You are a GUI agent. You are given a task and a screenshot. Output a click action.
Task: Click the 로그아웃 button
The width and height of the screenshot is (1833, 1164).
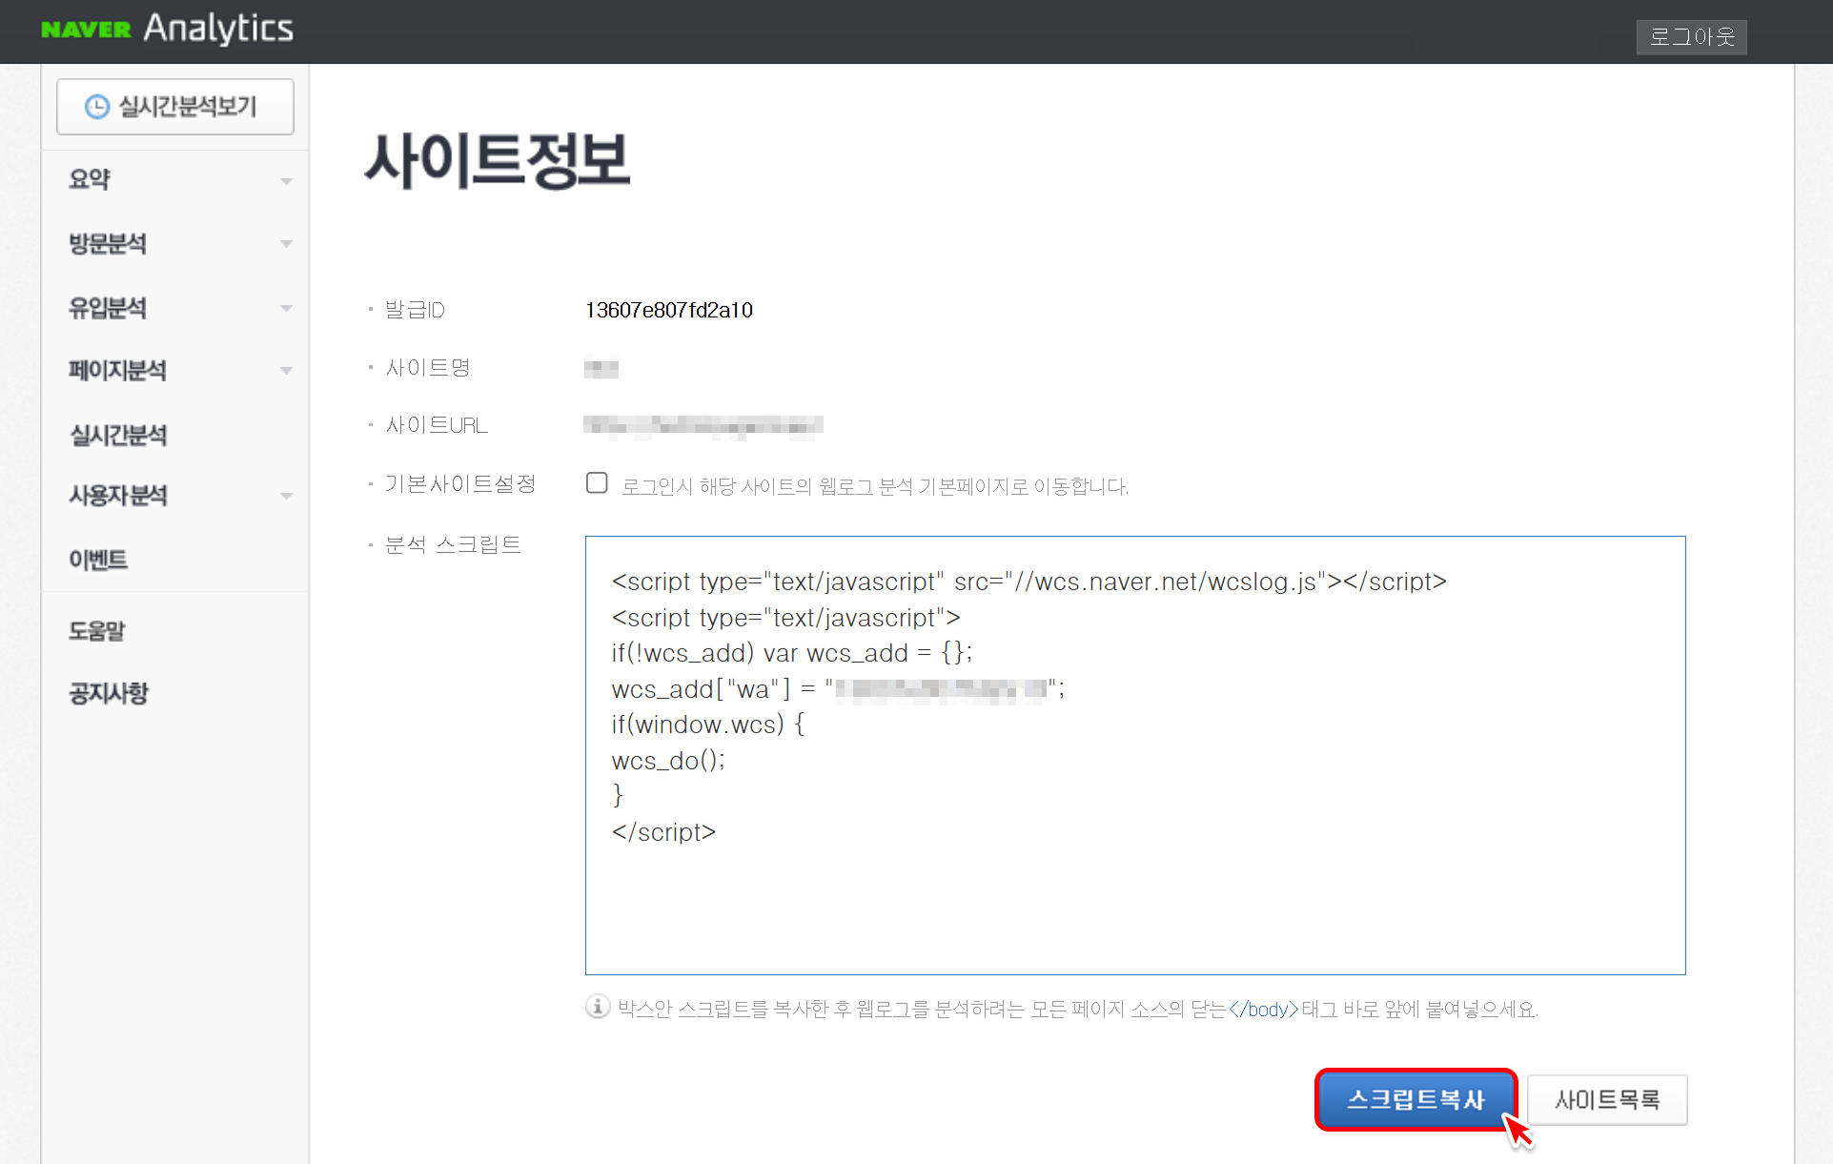[x=1691, y=37]
